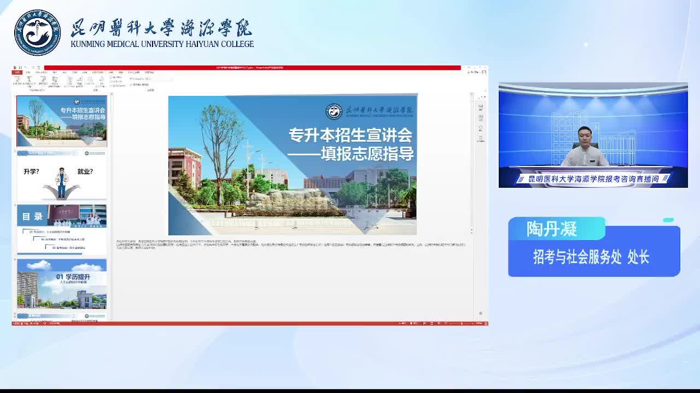This screenshot has height=393, width=700.
Task: Toggle Notes button in status bar
Action: [x=401, y=324]
